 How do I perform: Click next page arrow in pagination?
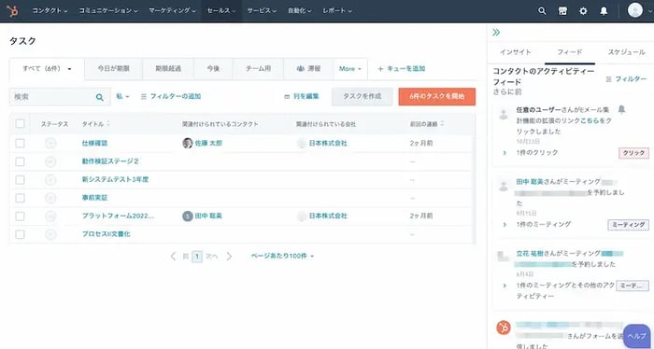pos(229,256)
